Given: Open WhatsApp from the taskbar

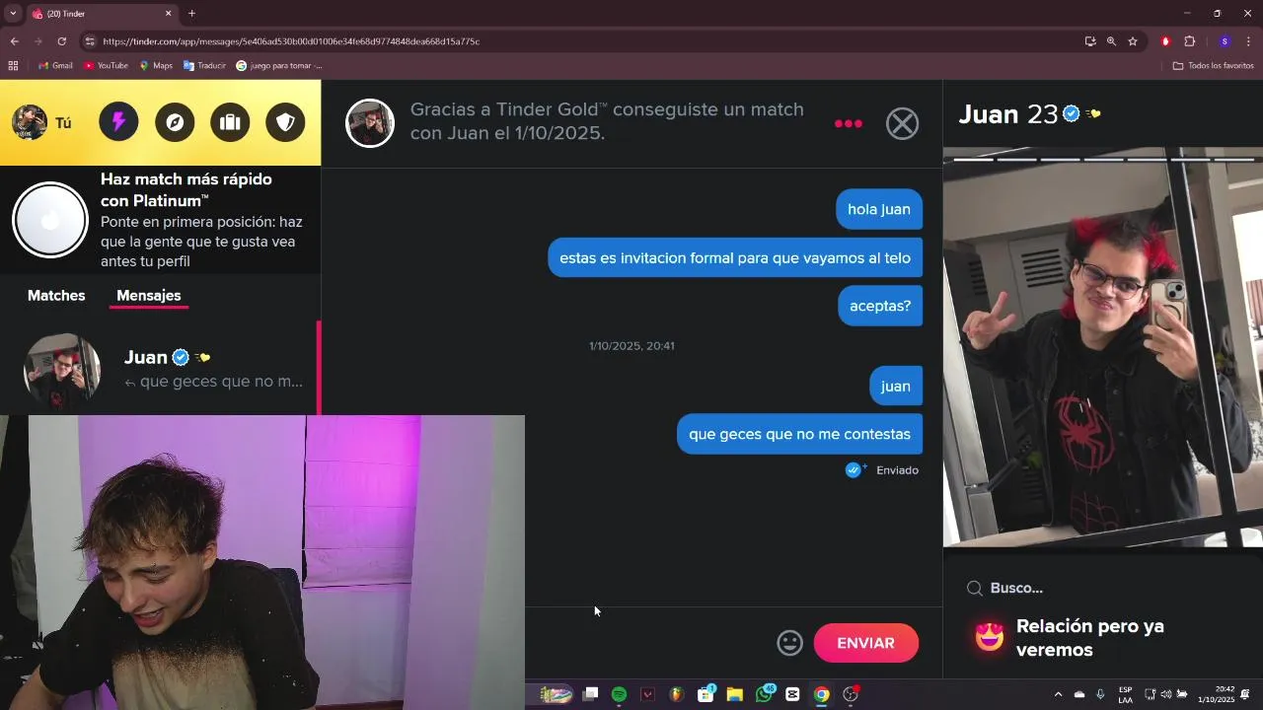Looking at the screenshot, I should click(764, 694).
